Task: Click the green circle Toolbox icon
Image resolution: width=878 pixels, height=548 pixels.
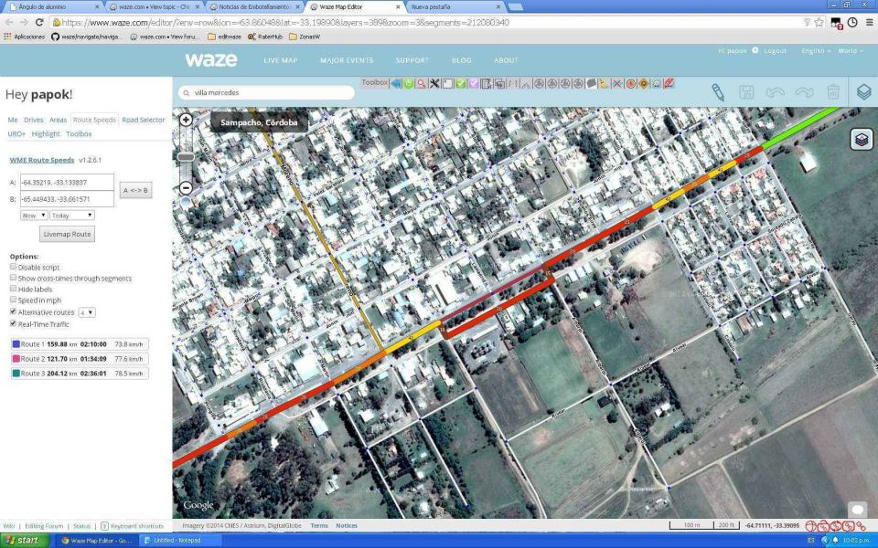Action: pyautogui.click(x=409, y=84)
